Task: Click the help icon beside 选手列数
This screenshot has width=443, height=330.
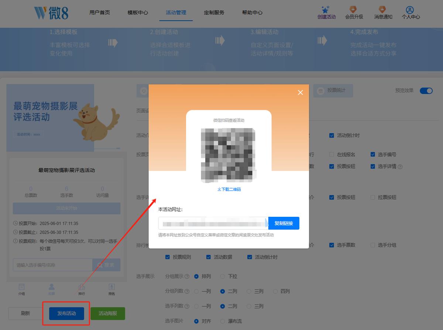Action: coord(187,306)
